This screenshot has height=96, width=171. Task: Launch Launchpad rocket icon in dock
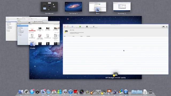(x=26, y=92)
